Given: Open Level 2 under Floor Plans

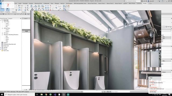Looking at the screenshot, I should [7, 25].
